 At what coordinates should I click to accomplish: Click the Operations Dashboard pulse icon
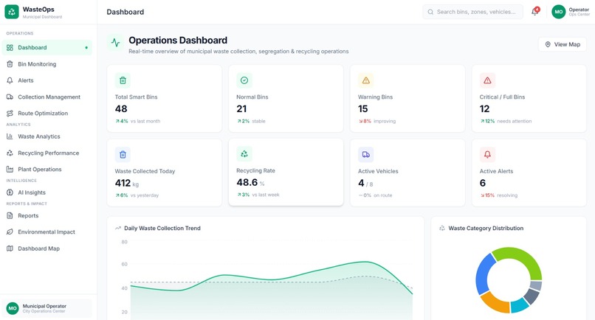click(x=115, y=43)
